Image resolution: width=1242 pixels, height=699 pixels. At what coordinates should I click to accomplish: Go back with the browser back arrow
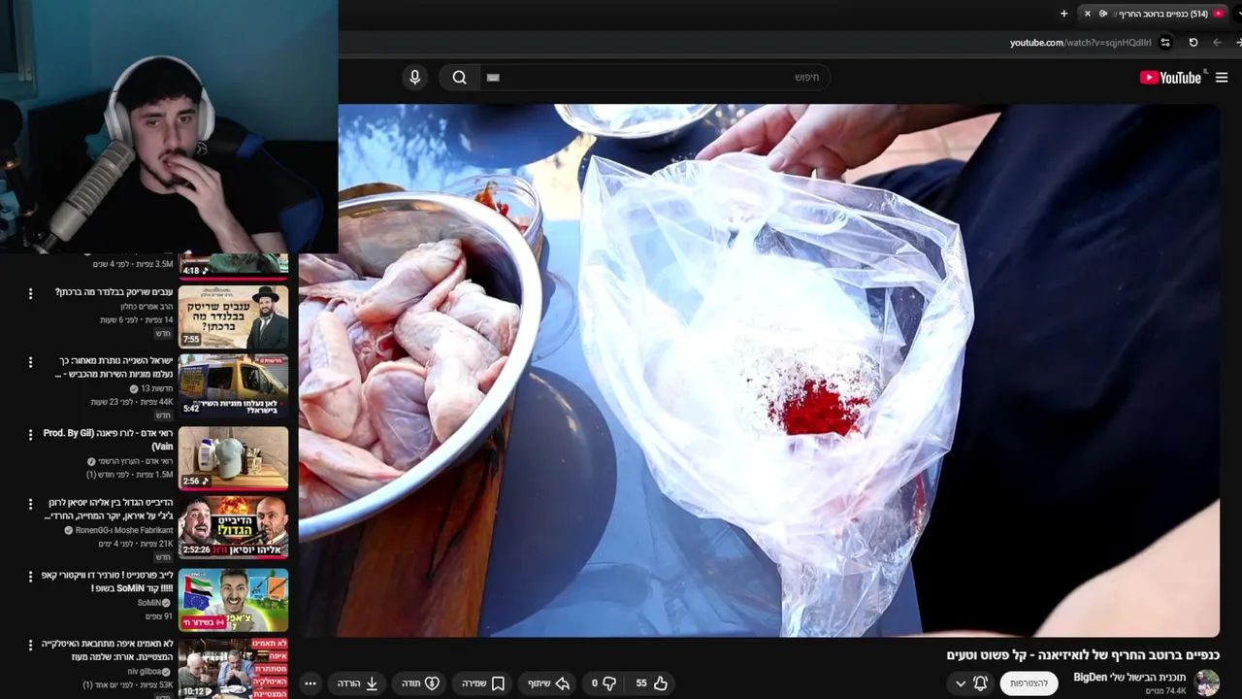click(1217, 43)
